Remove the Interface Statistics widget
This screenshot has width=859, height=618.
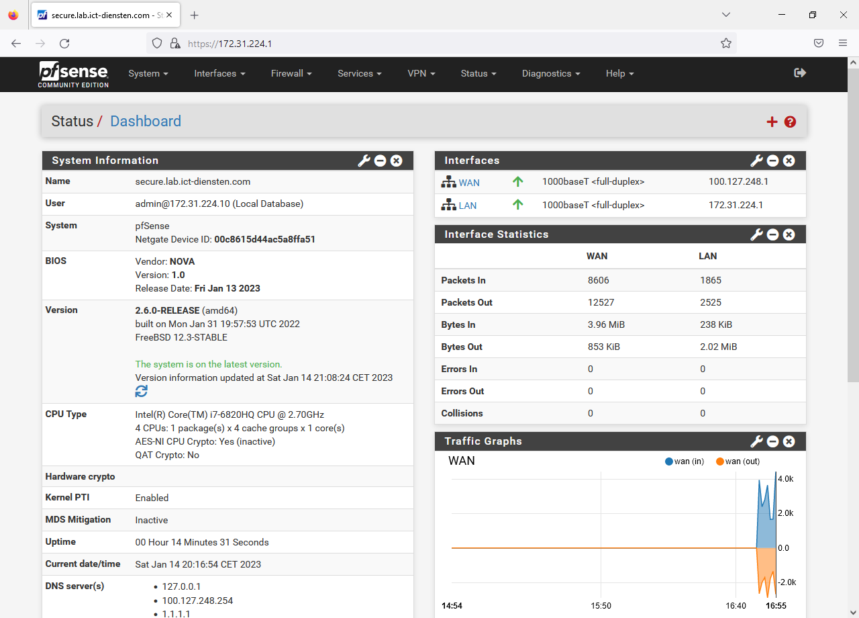coord(789,234)
